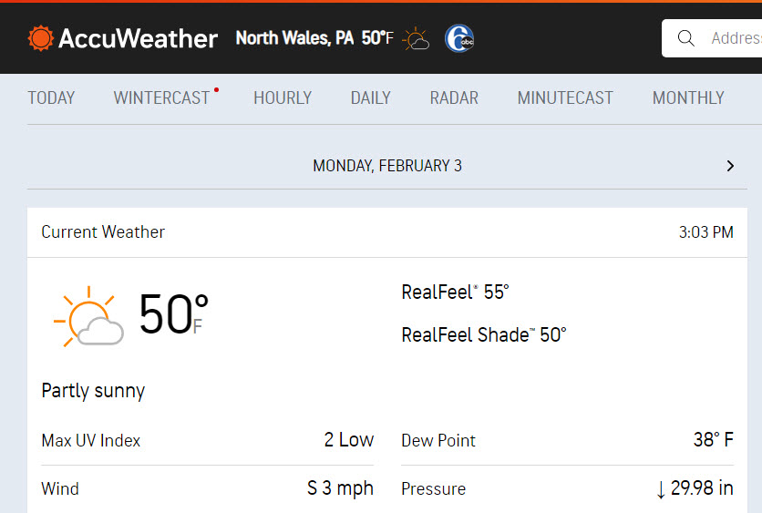This screenshot has height=513, width=762.
Task: Select the Daily tab
Action: (x=371, y=98)
